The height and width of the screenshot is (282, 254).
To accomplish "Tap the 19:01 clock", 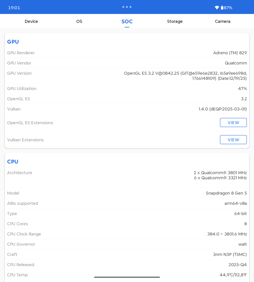I will coord(14,8).
